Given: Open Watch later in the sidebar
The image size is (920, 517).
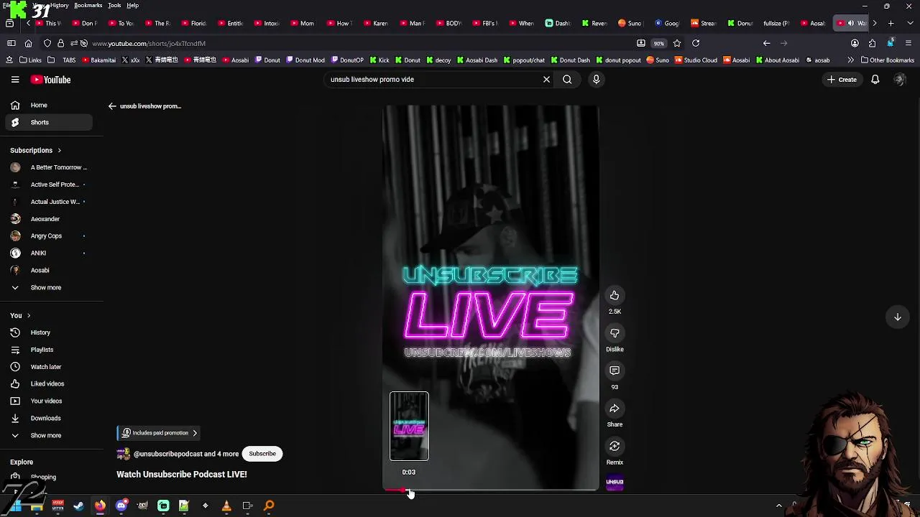Looking at the screenshot, I should 49,367.
